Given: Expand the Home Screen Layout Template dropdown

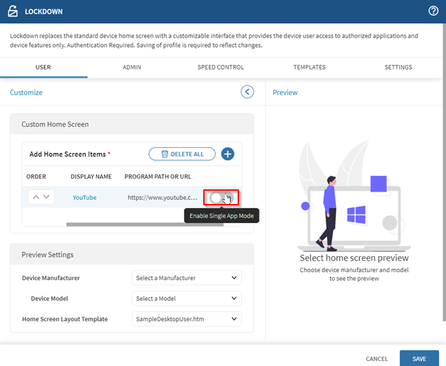Looking at the screenshot, I should point(187,319).
